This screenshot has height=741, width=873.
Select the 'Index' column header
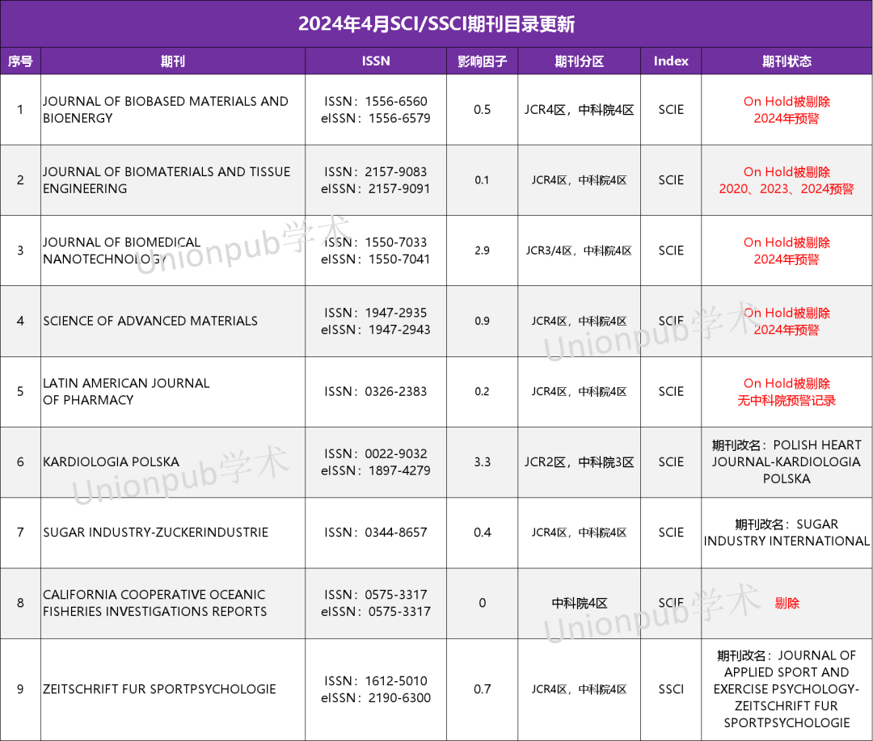(671, 61)
